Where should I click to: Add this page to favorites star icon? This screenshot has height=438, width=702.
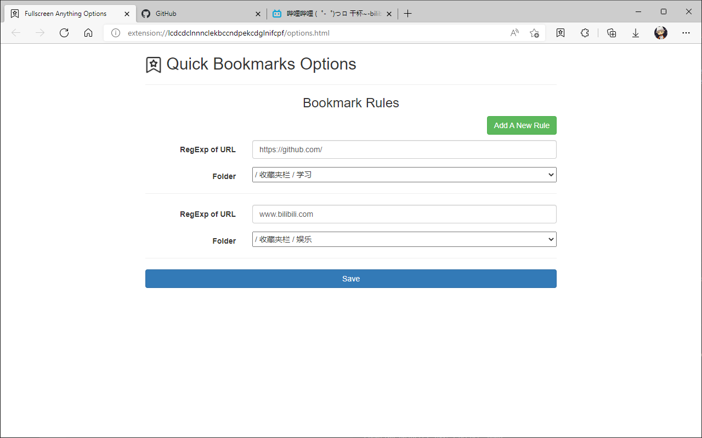click(534, 33)
